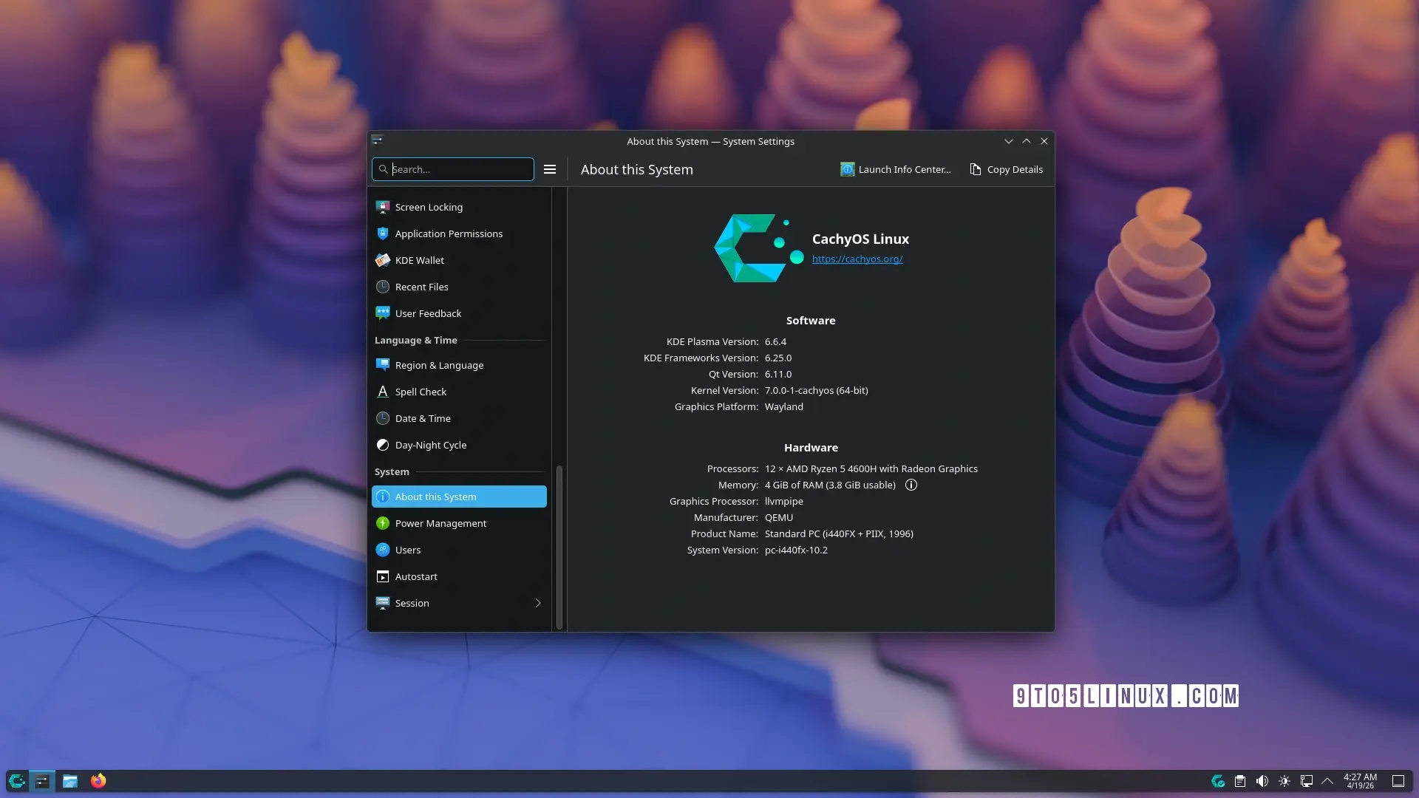Viewport: 1419px width, 798px height.
Task: Open the network tray icon
Action: pyautogui.click(x=1307, y=781)
